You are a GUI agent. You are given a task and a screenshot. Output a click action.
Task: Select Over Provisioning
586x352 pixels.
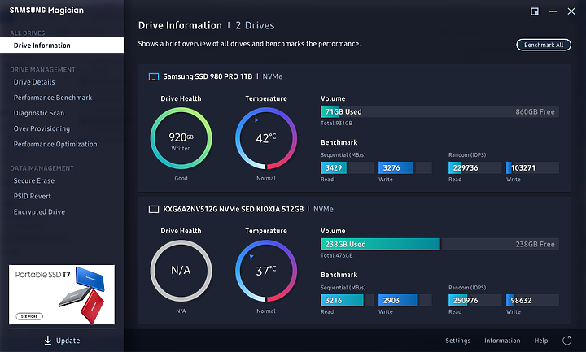[x=42, y=128]
